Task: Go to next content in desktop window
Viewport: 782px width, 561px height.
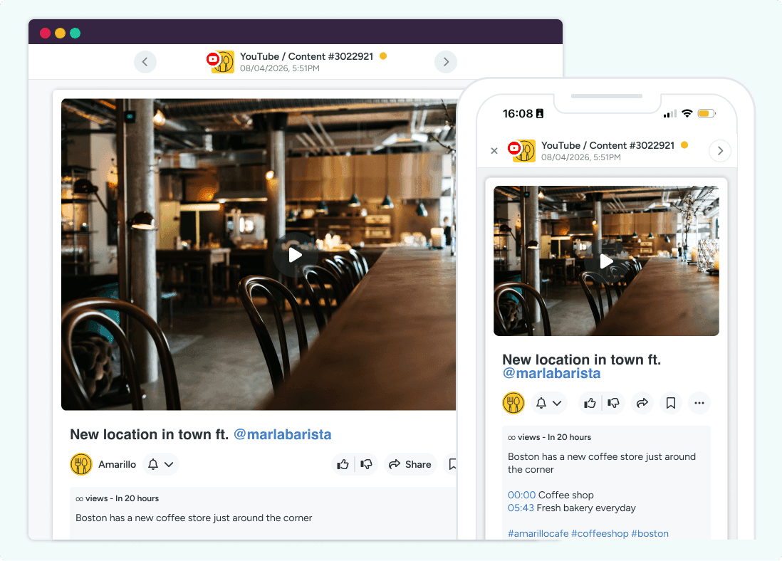Action: (446, 62)
